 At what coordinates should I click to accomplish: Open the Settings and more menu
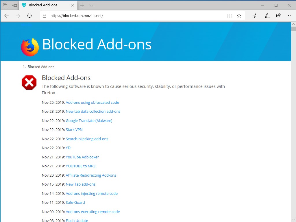tap(290, 16)
